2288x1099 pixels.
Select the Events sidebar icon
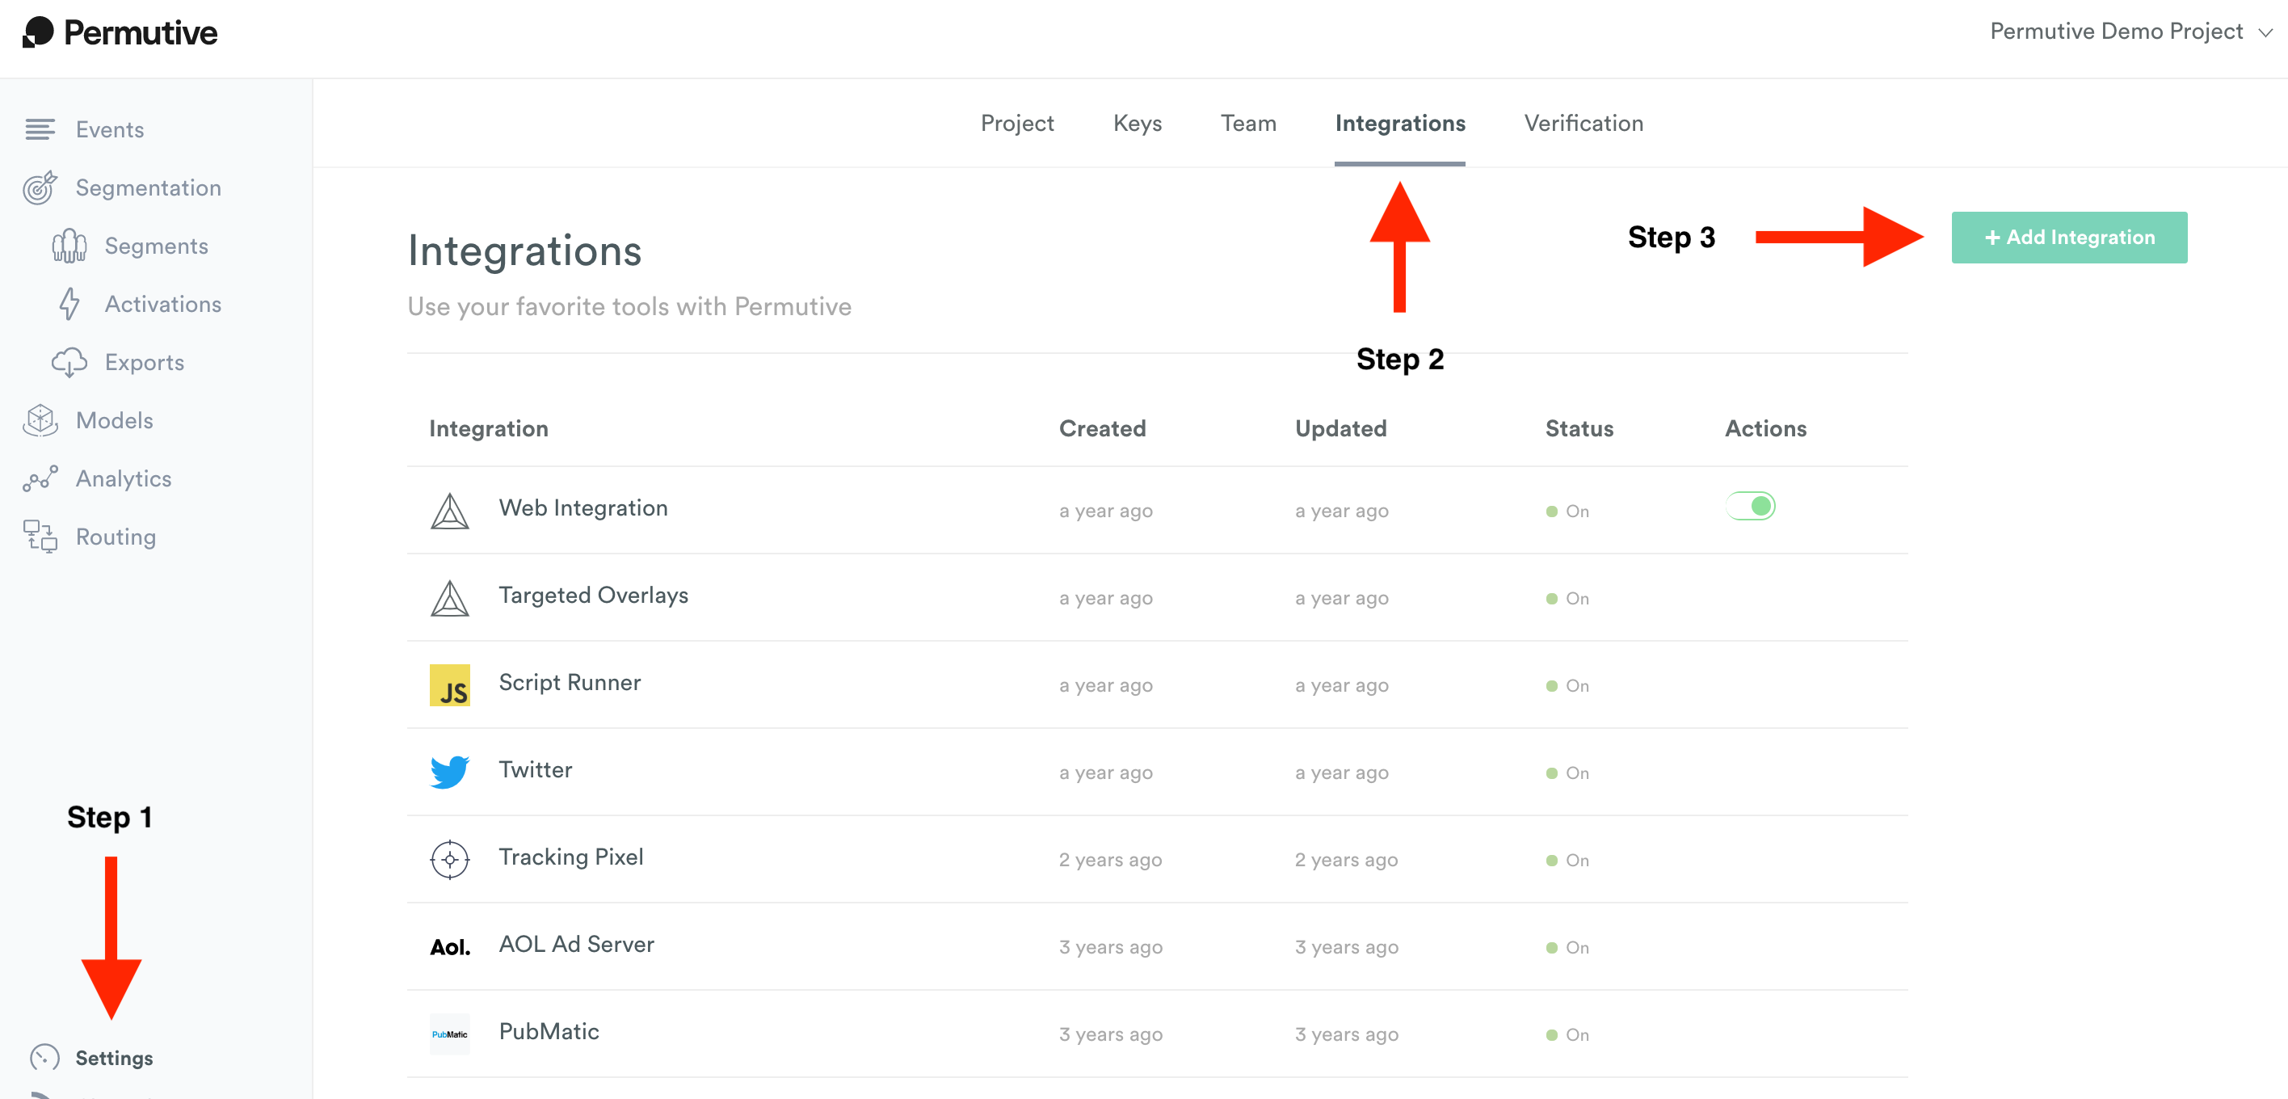click(39, 130)
